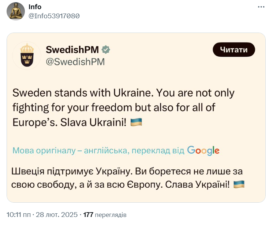Click the Info account Buddha avatar
Image resolution: width=269 pixels, height=225 pixels.
(x=16, y=11)
